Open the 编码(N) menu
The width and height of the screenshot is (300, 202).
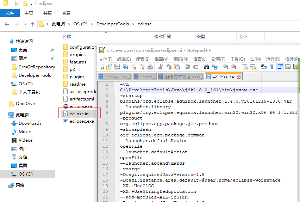tap(181, 59)
